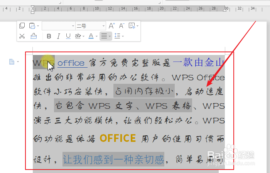Decrease font size with A- icon
Screen dimensions: 270x173
tap(121, 26)
